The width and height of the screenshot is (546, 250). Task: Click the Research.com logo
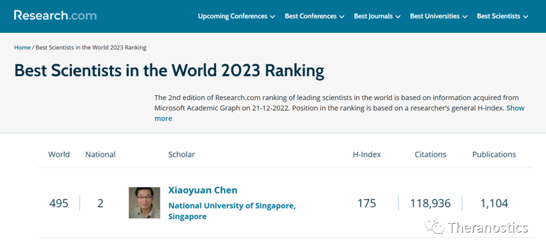tap(55, 16)
